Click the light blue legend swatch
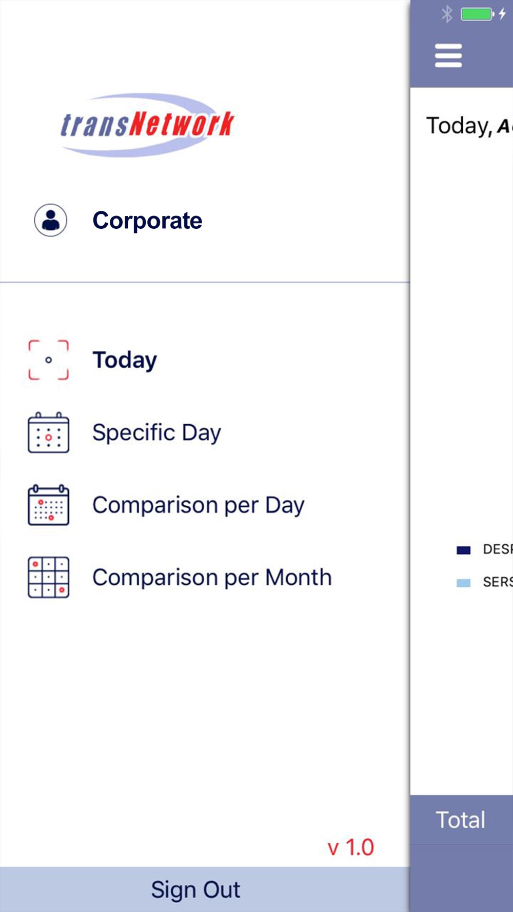The height and width of the screenshot is (912, 513). [463, 583]
